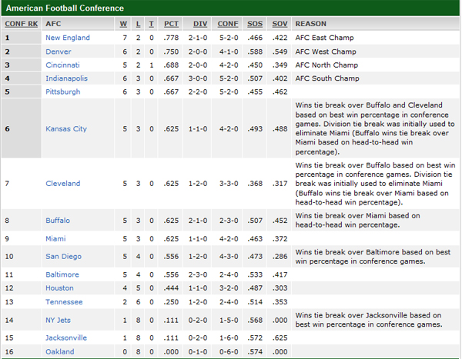Sort table by PCT column header
The image size is (462, 359).
pos(171,24)
